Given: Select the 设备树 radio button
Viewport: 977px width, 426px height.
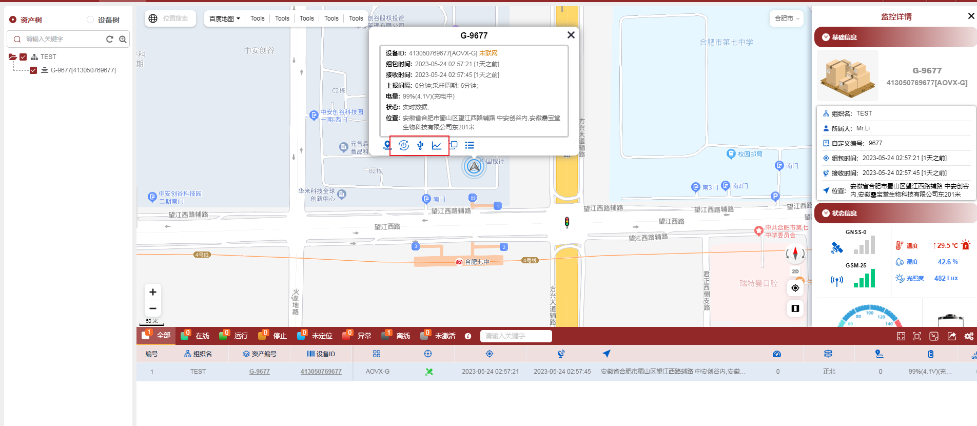Looking at the screenshot, I should click(x=90, y=20).
